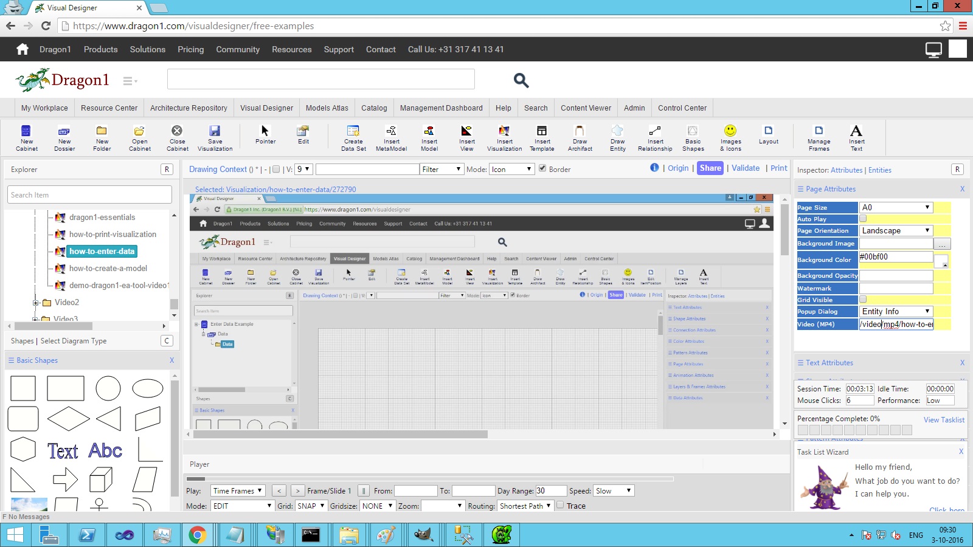The width and height of the screenshot is (973, 547).
Task: Select Draw Archifact tool
Action: [x=580, y=137]
